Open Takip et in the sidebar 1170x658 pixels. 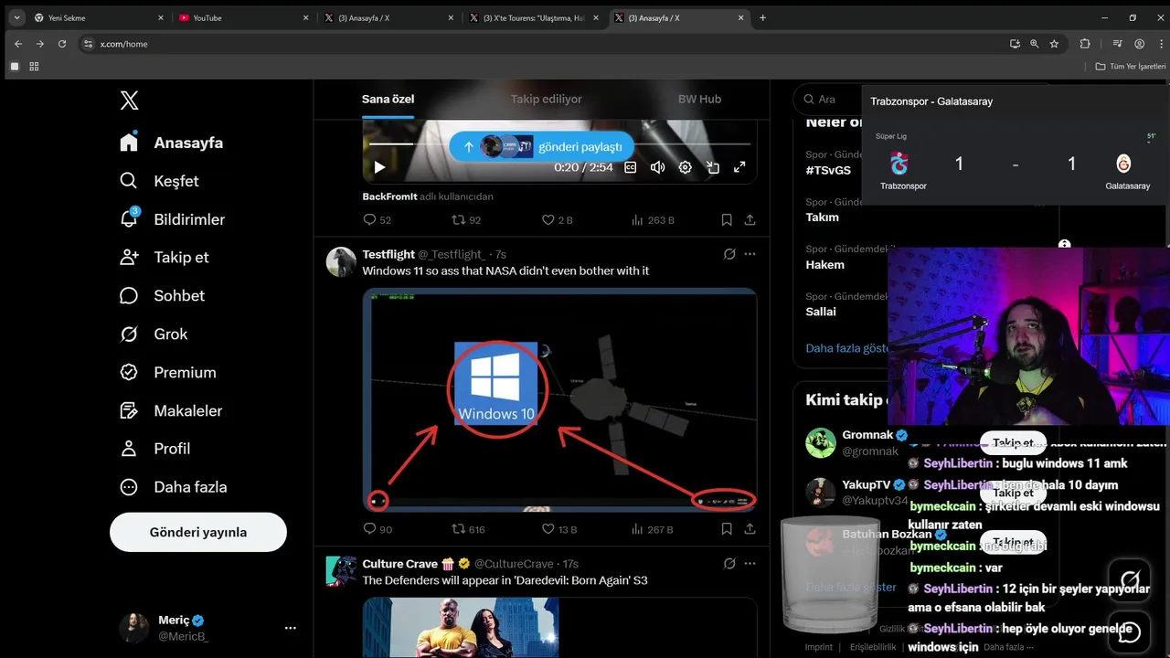164,258
